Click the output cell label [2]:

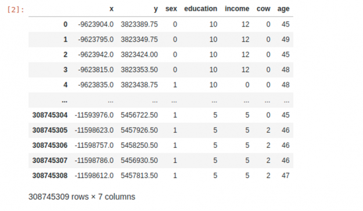click(16, 10)
